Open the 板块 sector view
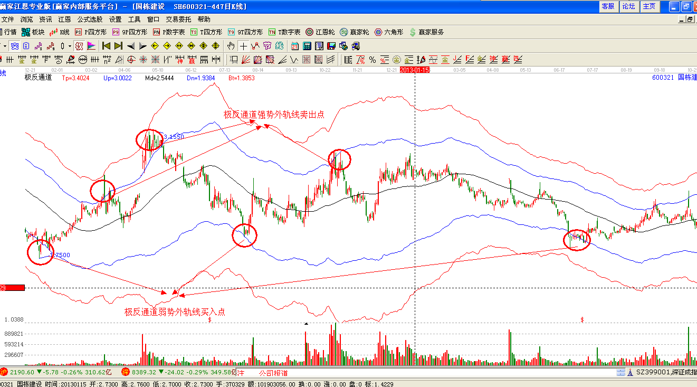This screenshot has height=387, width=697. pos(33,32)
